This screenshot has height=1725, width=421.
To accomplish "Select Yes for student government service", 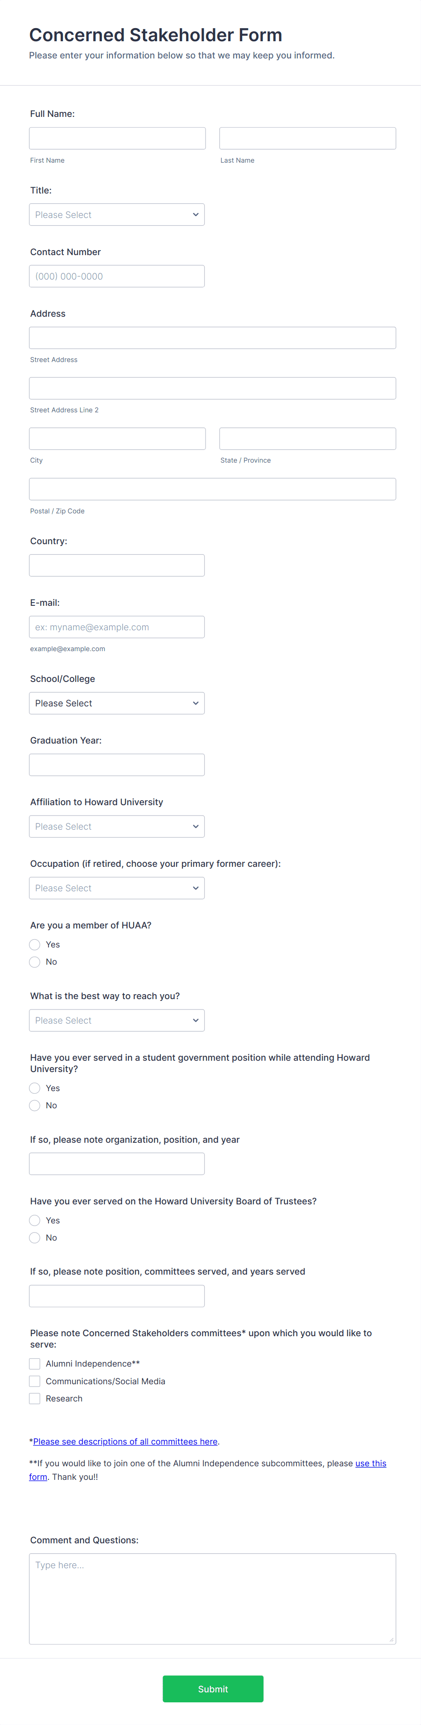I will coord(34,1087).
